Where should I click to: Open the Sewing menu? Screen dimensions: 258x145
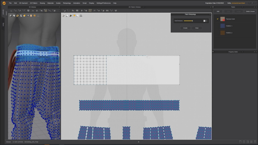42,3
